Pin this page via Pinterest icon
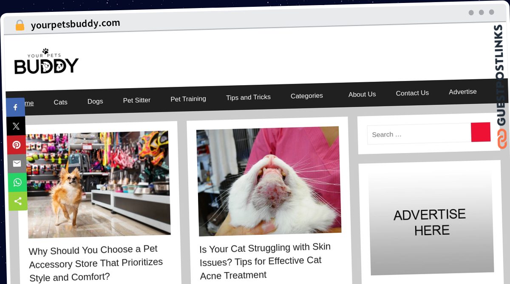The height and width of the screenshot is (284, 510). (17, 145)
